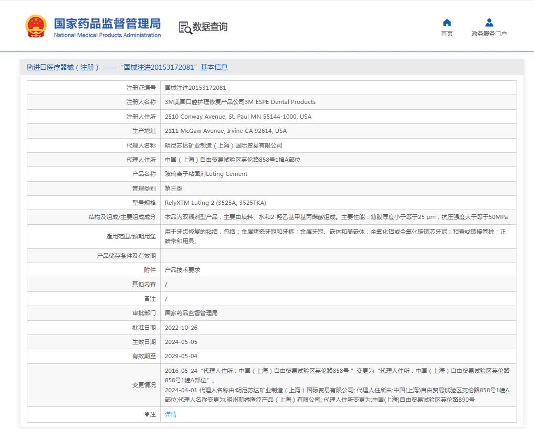Image resolution: width=534 pixels, height=429 pixels.
Task: Select the 生效日期 label cell
Action: coord(93,342)
